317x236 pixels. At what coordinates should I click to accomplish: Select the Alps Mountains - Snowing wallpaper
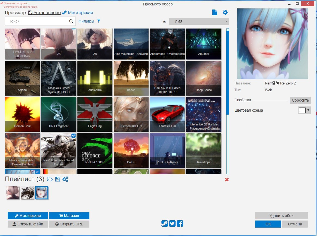[x=131, y=44]
